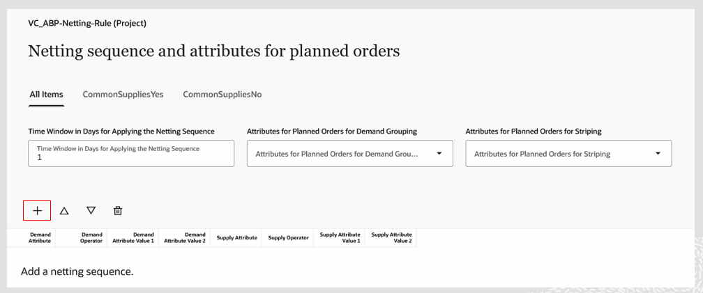
Task: Select the Supply Attribute Value 1 header
Action: tap(340, 238)
